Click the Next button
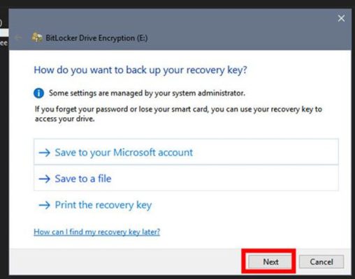 click(270, 262)
